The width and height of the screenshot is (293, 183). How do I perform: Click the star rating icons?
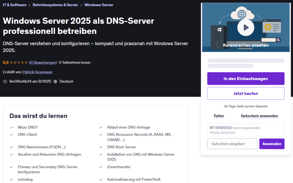point(19,62)
